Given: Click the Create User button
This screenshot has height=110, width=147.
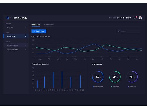Looking at the screenshot, I should pyautogui.click(x=39, y=31).
